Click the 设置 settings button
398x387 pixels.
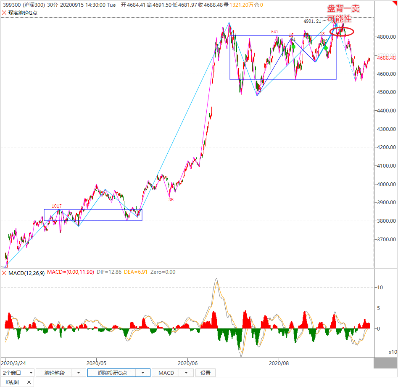tap(206, 373)
